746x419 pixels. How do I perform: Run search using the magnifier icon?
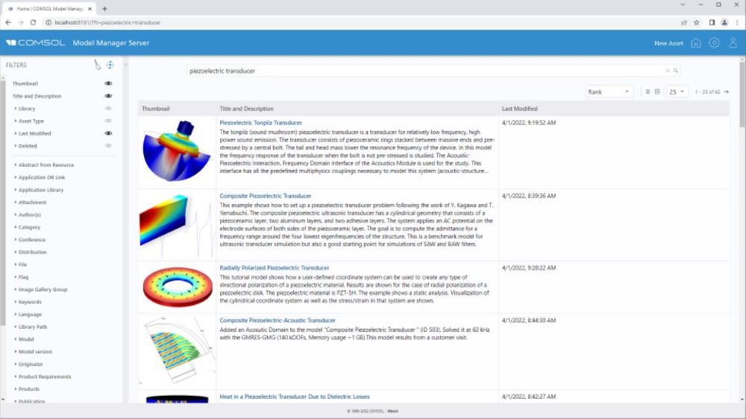(x=676, y=71)
